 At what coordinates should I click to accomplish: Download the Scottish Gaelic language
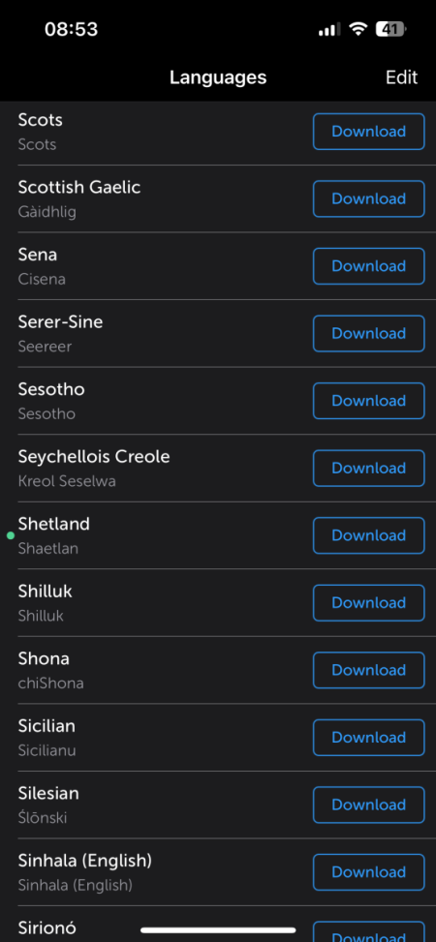[368, 198]
